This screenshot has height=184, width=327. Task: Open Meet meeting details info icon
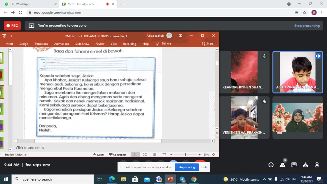(x=271, y=165)
